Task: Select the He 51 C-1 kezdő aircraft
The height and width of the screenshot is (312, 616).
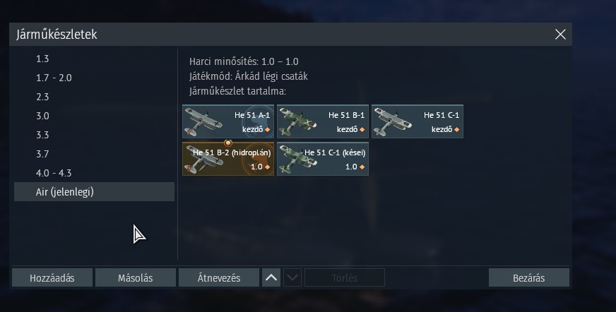Action: [x=417, y=121]
